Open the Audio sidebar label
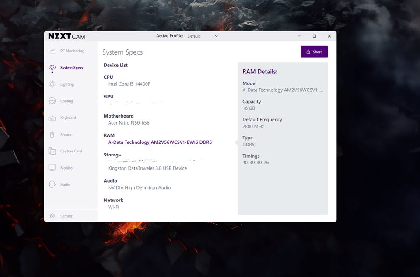The width and height of the screenshot is (420, 277). tap(65, 184)
